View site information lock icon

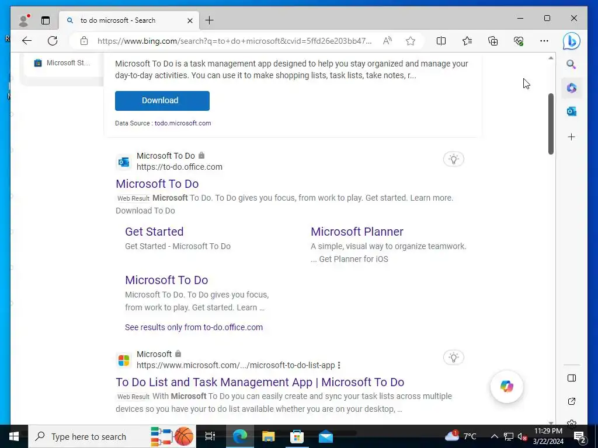[84, 41]
